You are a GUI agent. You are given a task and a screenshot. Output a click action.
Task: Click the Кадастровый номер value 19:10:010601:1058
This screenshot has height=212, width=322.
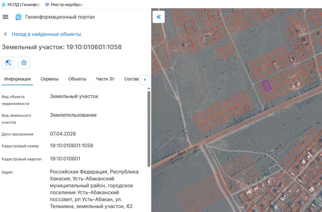tap(71, 146)
